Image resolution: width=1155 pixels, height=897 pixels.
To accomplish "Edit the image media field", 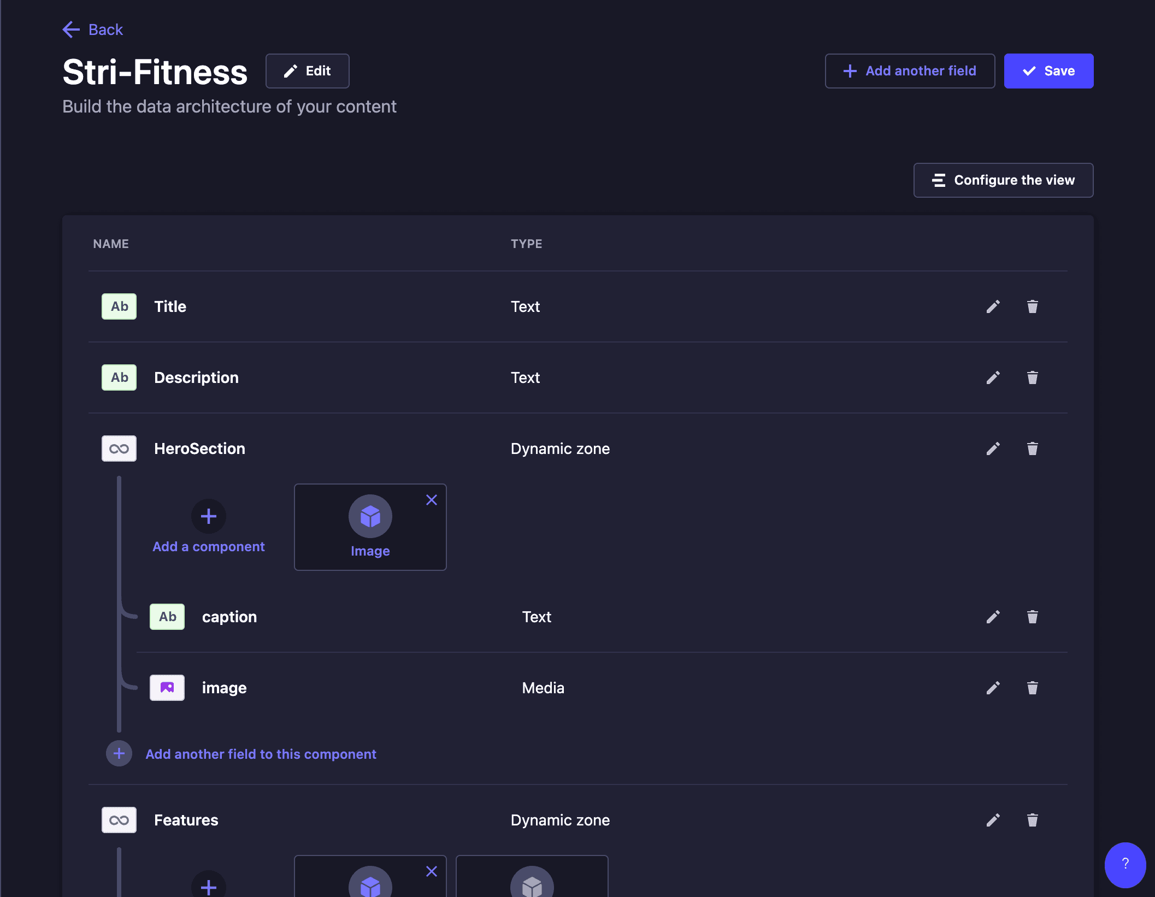I will click(993, 688).
